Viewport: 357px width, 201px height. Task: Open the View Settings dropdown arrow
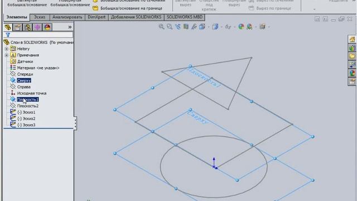tap(269, 27)
